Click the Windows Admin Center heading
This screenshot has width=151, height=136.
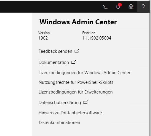click(78, 22)
